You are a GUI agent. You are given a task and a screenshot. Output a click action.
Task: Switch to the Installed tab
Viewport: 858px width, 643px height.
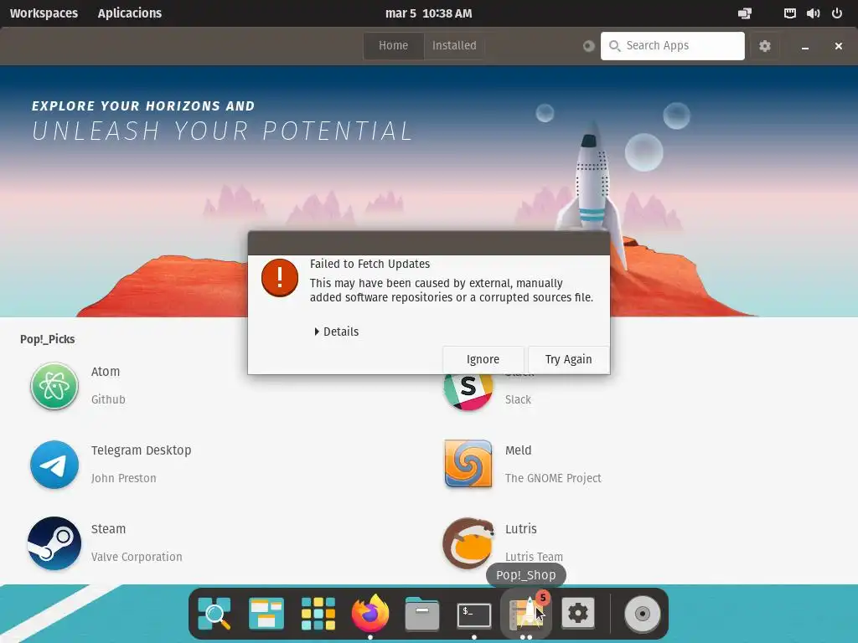pos(454,46)
